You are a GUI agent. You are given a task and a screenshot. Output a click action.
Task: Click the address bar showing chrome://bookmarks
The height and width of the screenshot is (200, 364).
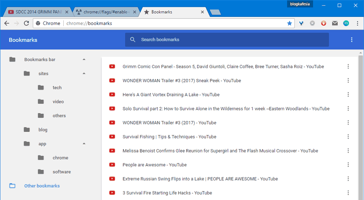pos(164,23)
